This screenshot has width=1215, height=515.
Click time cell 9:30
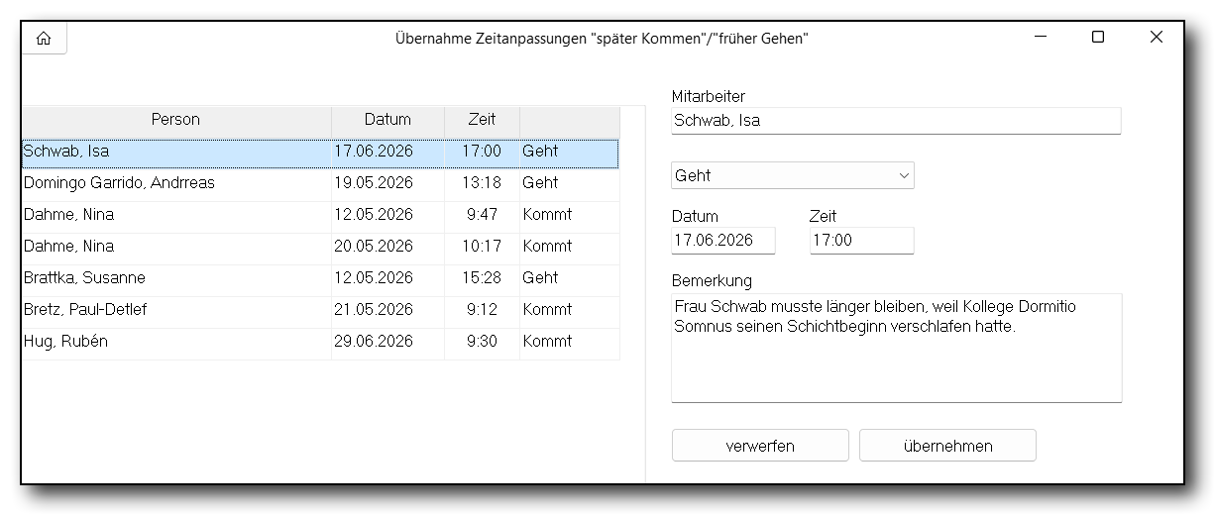point(482,342)
